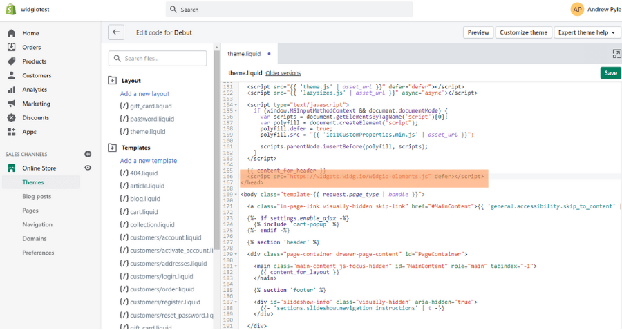Viewport: 622px width, 330px height.
Task: Open gift_card.liquid in Layout
Action: click(x=146, y=106)
